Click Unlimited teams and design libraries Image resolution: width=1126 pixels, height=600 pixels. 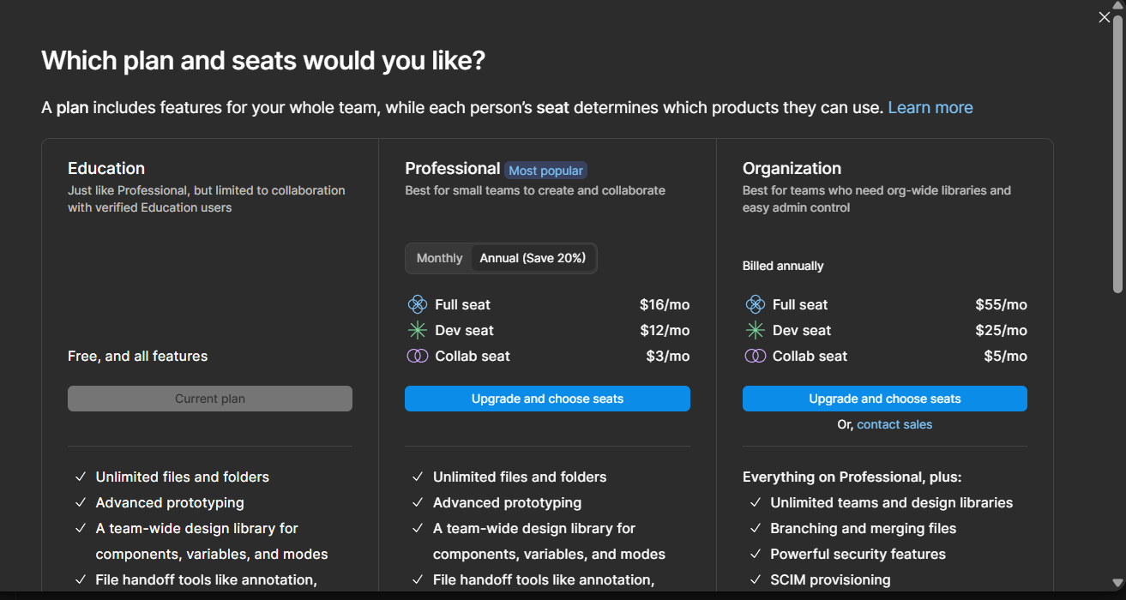click(x=892, y=502)
